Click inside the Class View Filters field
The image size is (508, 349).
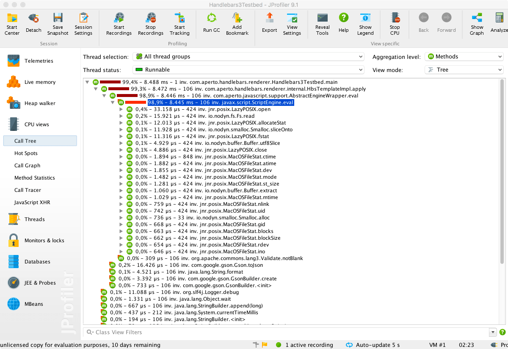(212, 332)
